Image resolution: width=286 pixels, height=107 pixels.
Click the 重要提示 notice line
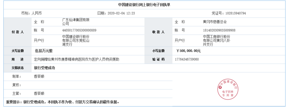[63, 102]
